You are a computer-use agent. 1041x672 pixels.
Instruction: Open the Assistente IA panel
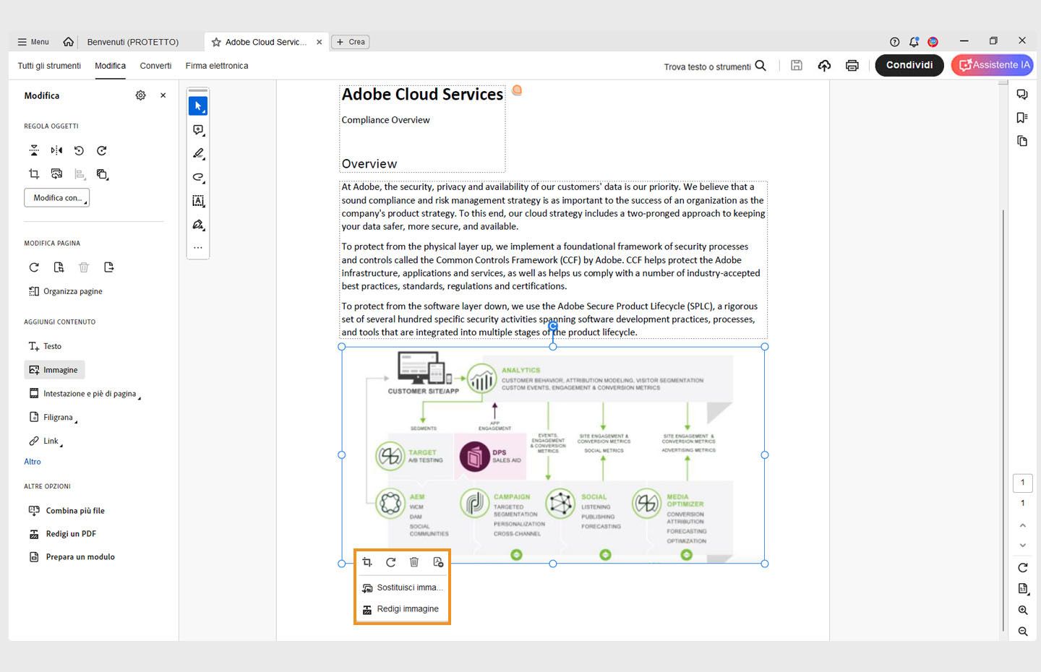point(992,65)
